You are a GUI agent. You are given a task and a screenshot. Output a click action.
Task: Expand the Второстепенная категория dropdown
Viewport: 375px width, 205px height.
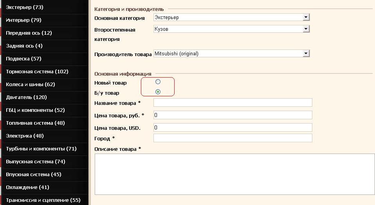231,29
